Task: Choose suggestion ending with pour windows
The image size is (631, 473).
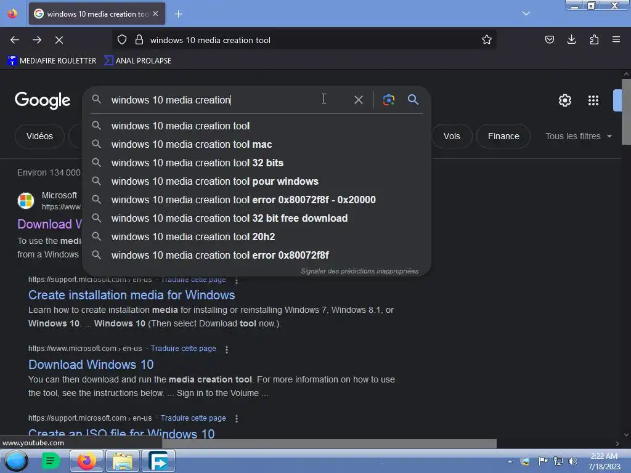Action: click(x=257, y=182)
